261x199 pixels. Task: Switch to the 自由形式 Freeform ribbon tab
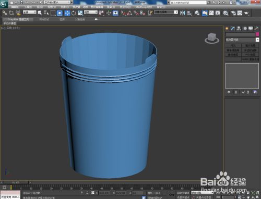[x=44, y=19]
